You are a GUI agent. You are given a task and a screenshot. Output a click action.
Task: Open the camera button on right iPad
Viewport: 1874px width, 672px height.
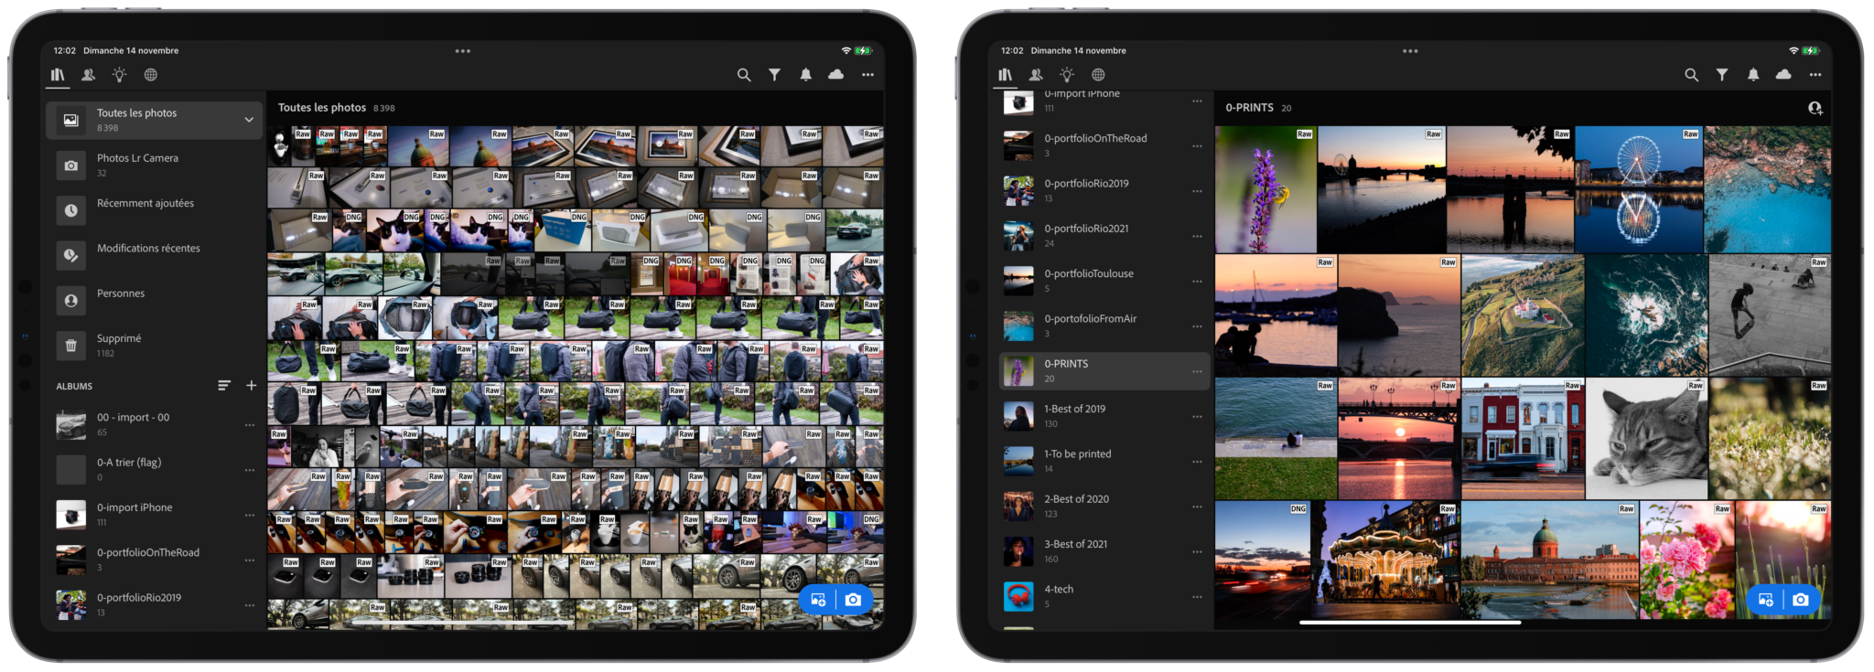(1801, 600)
